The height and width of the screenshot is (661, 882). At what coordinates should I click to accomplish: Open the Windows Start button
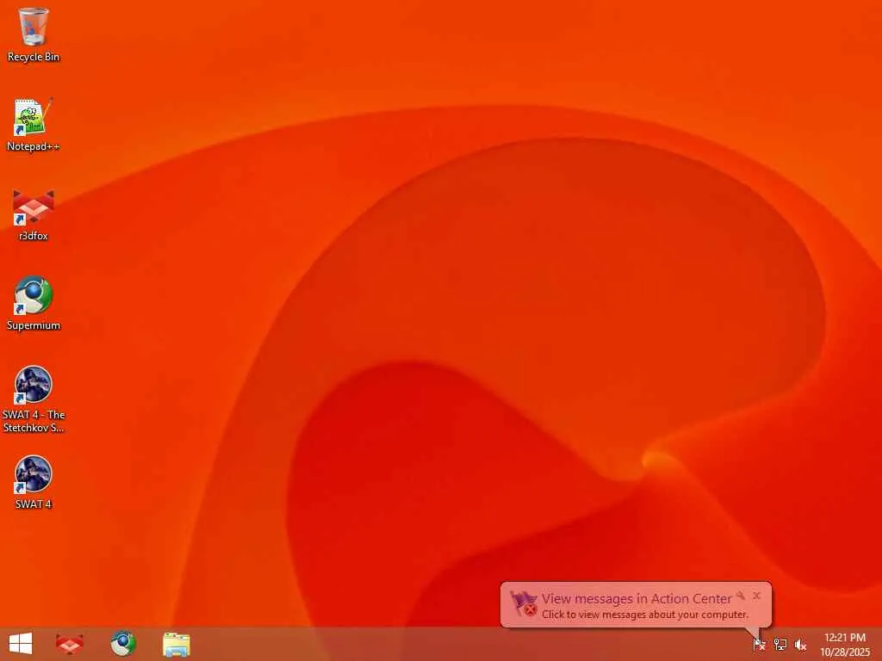pos(21,644)
